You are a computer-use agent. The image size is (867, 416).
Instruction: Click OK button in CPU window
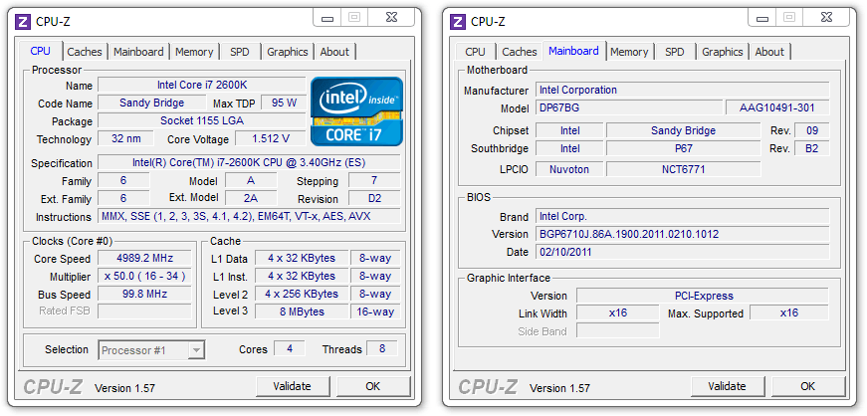click(x=373, y=386)
